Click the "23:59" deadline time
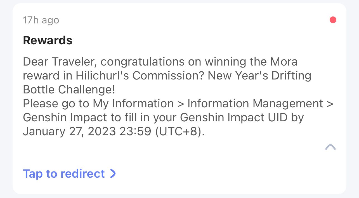Screen dimensions: 359x198 coord(135,131)
